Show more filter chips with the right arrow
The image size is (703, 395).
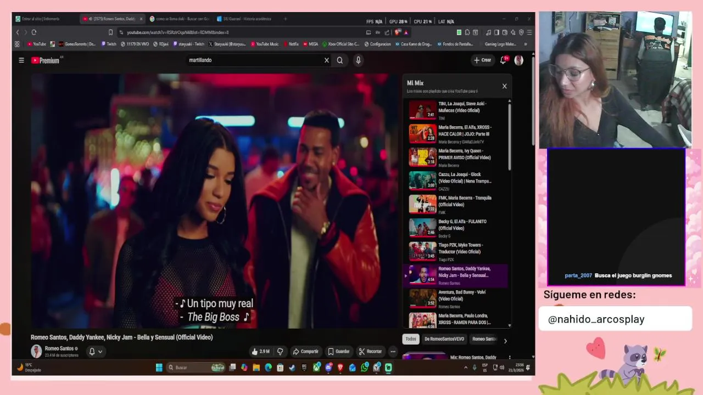tap(505, 341)
